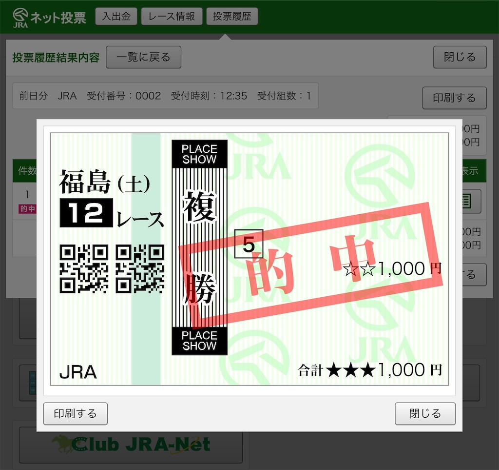Open the 入出金 tab
Viewport: 499px width, 470px height.
[x=116, y=16]
